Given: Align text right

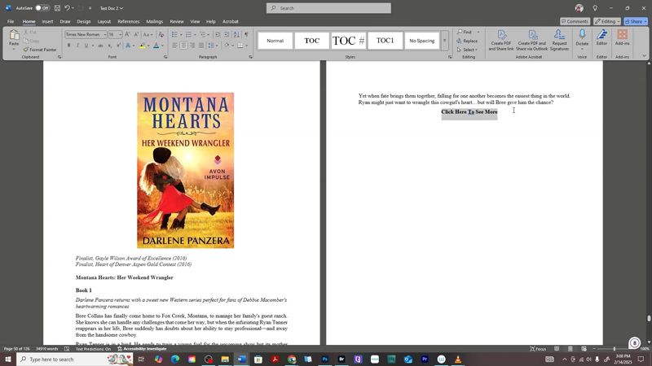Looking at the screenshot, I should point(192,46).
